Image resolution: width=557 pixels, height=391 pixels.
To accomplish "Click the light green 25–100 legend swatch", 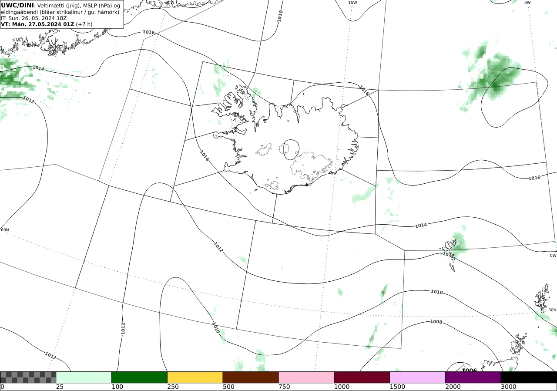I will pyautogui.click(x=84, y=377).
